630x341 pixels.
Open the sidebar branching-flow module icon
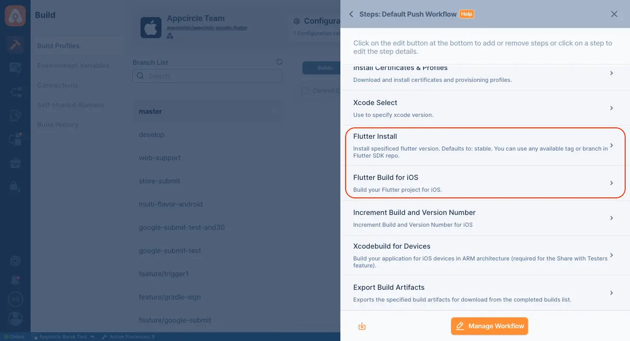(15, 92)
